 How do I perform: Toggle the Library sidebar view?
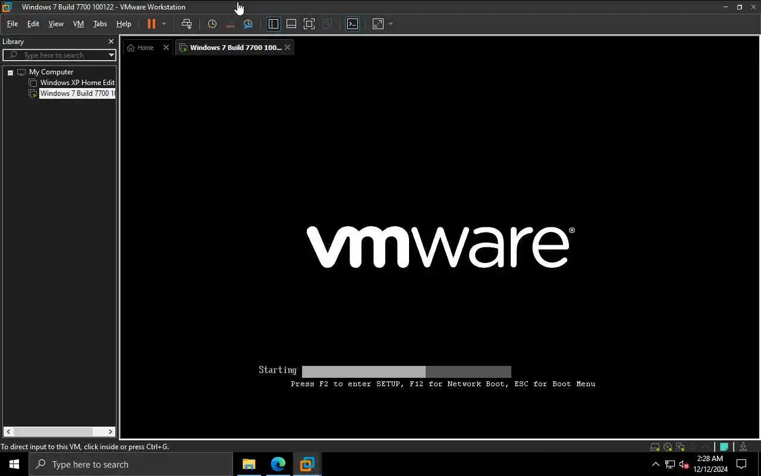273,24
